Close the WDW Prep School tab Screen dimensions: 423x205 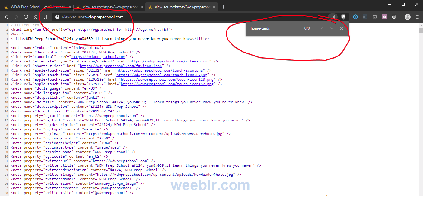pos(70,7)
